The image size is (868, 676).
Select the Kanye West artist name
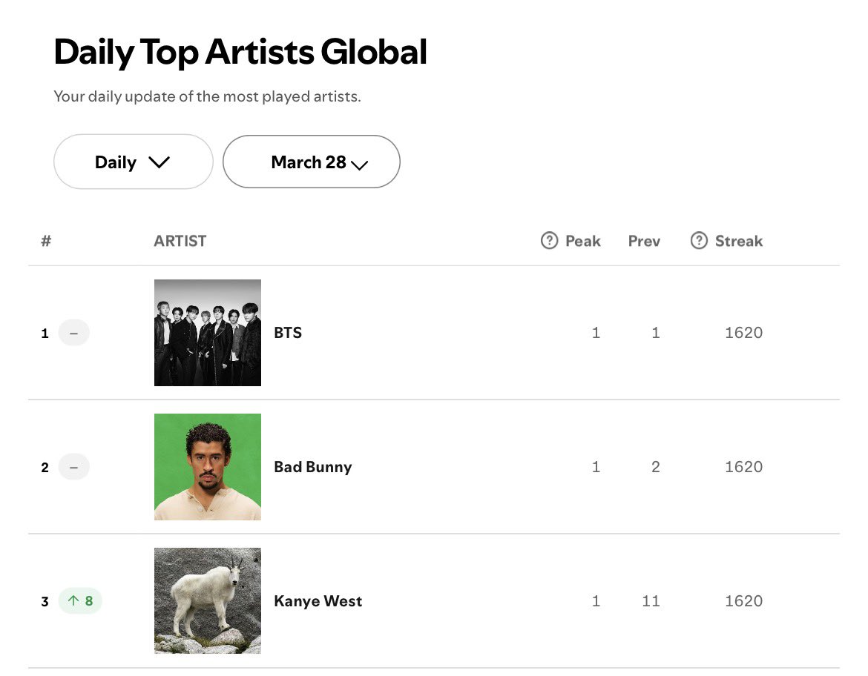tap(318, 601)
